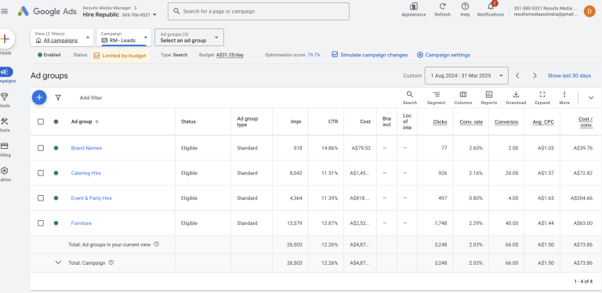Open Campaign settings
Screen dimensions: 602x293
click(444, 55)
